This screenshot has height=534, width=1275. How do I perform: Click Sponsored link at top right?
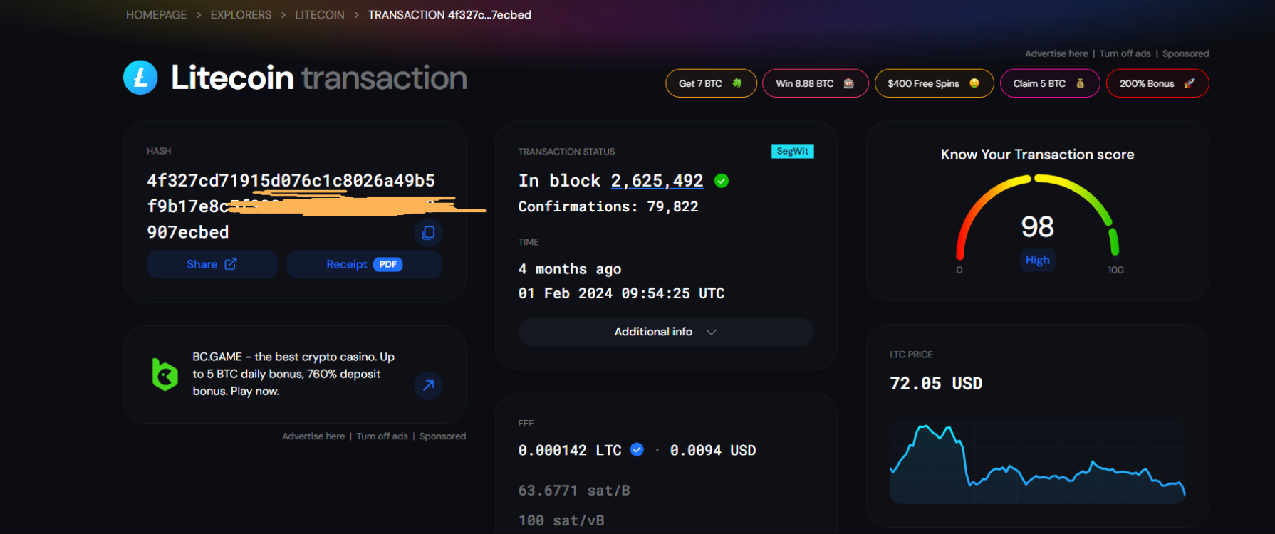pos(1186,53)
